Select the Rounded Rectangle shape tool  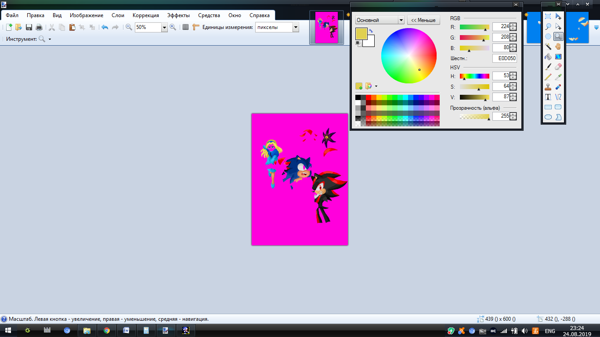point(558,107)
